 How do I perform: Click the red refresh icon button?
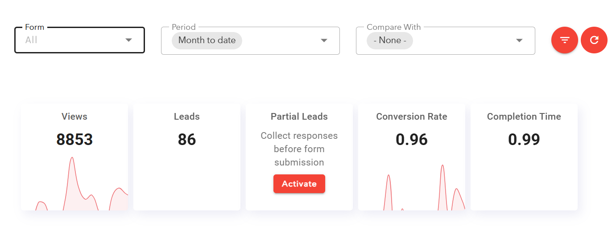594,40
